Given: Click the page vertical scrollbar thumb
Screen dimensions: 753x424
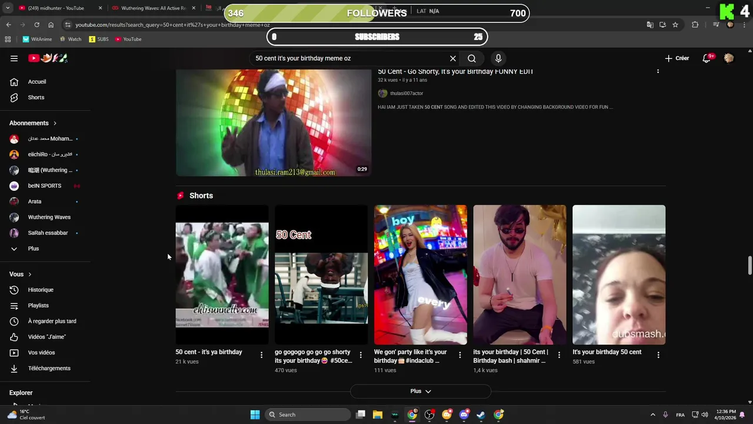Looking at the screenshot, I should [x=749, y=266].
